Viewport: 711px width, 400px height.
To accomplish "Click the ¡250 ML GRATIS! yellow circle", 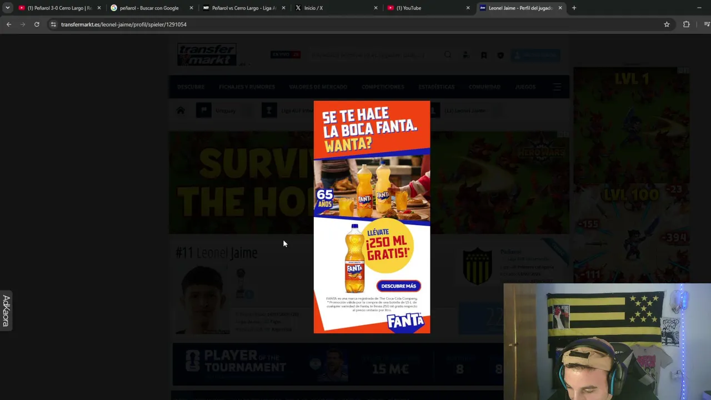I will click(x=388, y=246).
